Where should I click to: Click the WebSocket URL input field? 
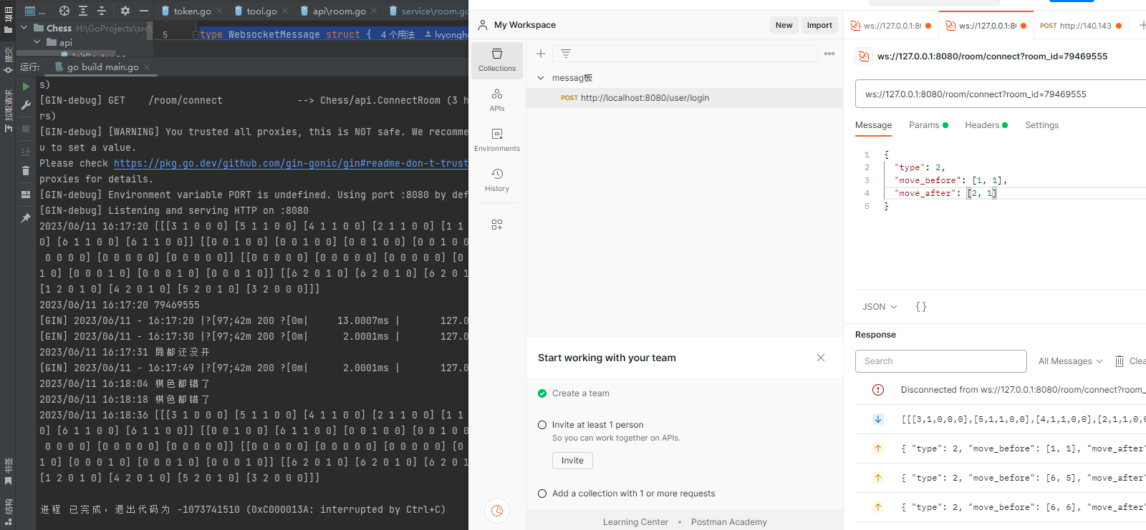tap(1001, 94)
